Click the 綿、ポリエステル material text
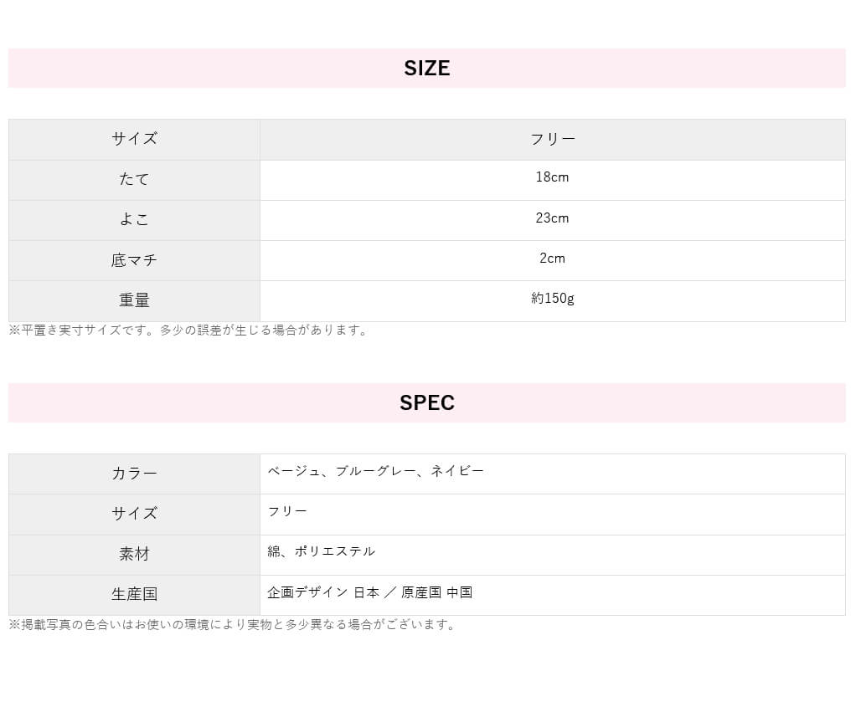The height and width of the screenshot is (712, 856). coord(321,551)
